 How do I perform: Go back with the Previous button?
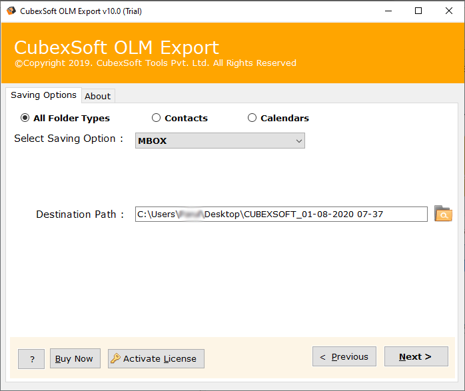point(344,356)
